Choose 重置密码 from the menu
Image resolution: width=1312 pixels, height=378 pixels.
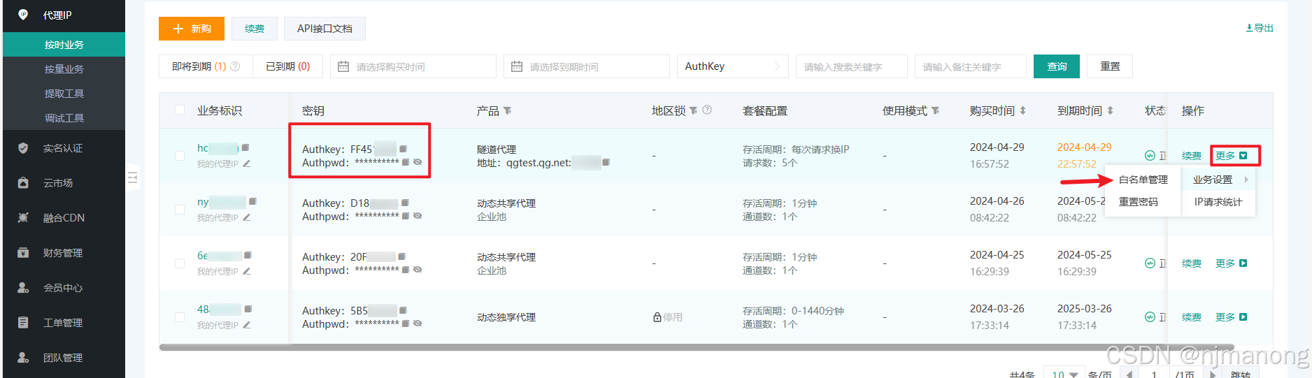1139,202
